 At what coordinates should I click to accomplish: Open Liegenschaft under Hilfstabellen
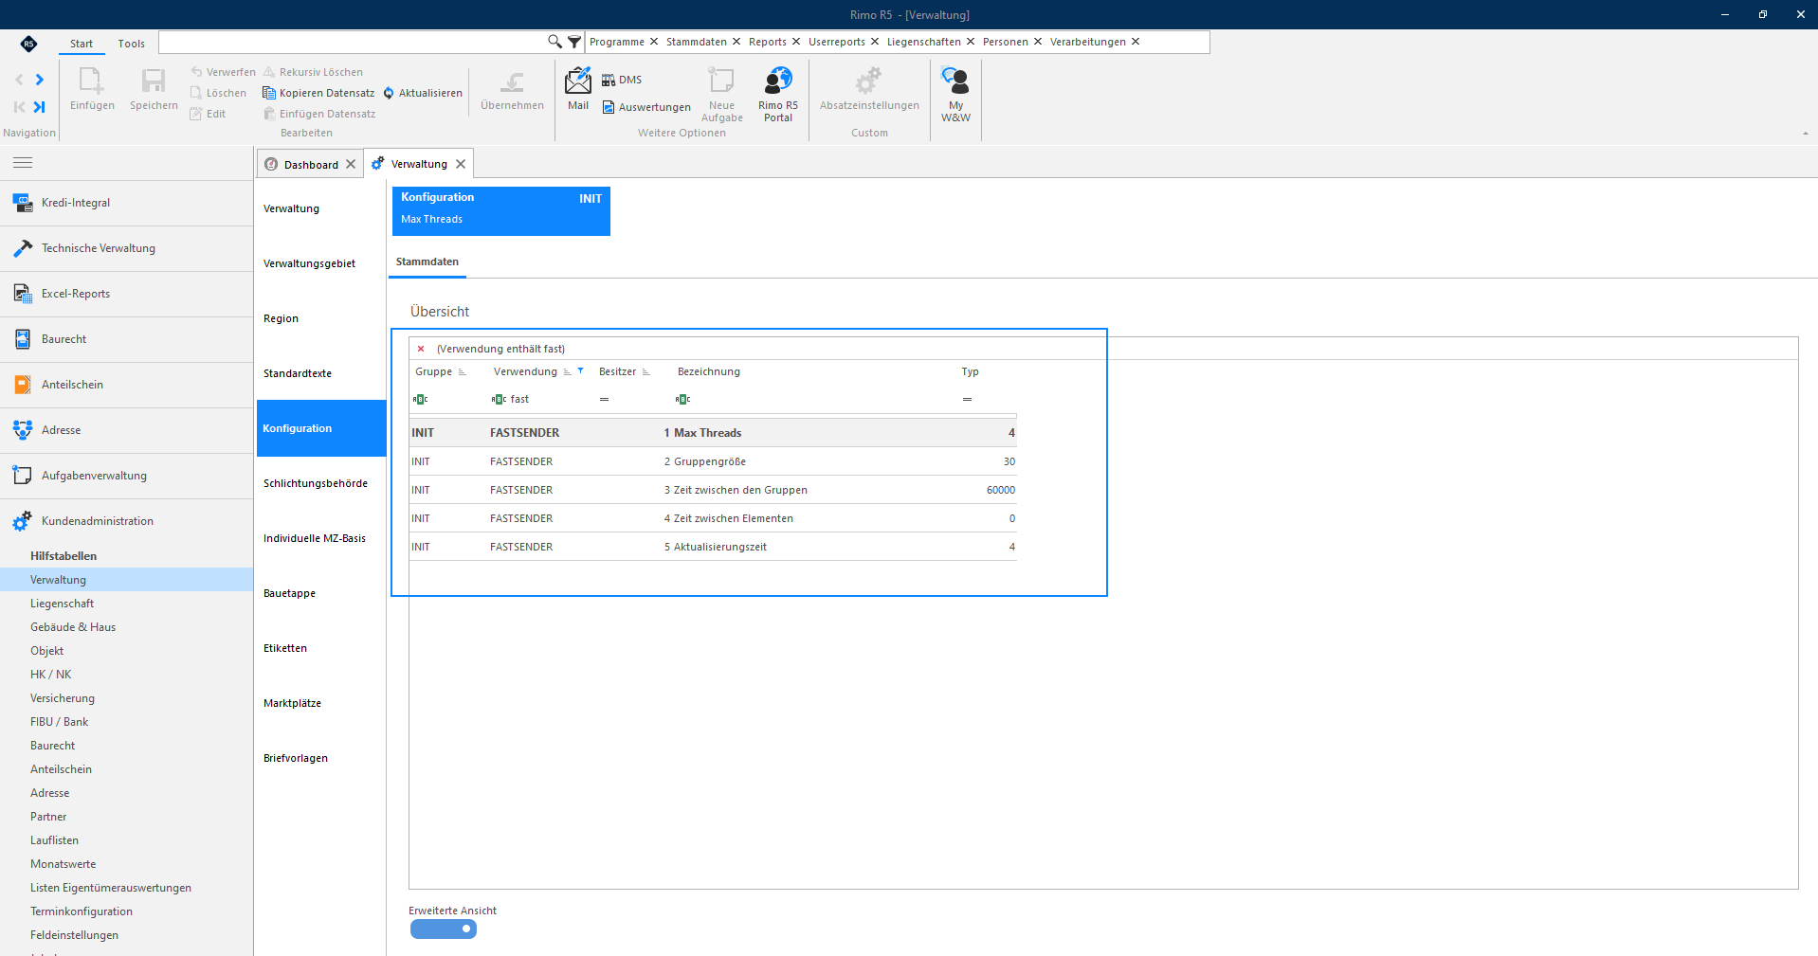tap(127, 604)
